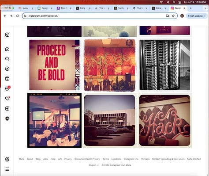Screen dimensions: 209x176
Task: Open the macOS Spotlight search icon
Action: pos(174,2)
